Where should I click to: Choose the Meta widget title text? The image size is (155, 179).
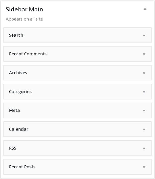14,110
